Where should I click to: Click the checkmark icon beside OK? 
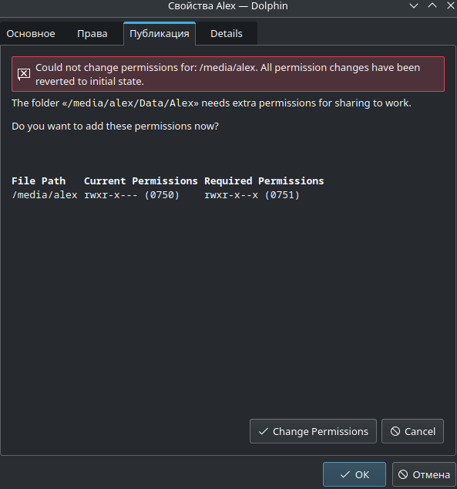(x=344, y=474)
